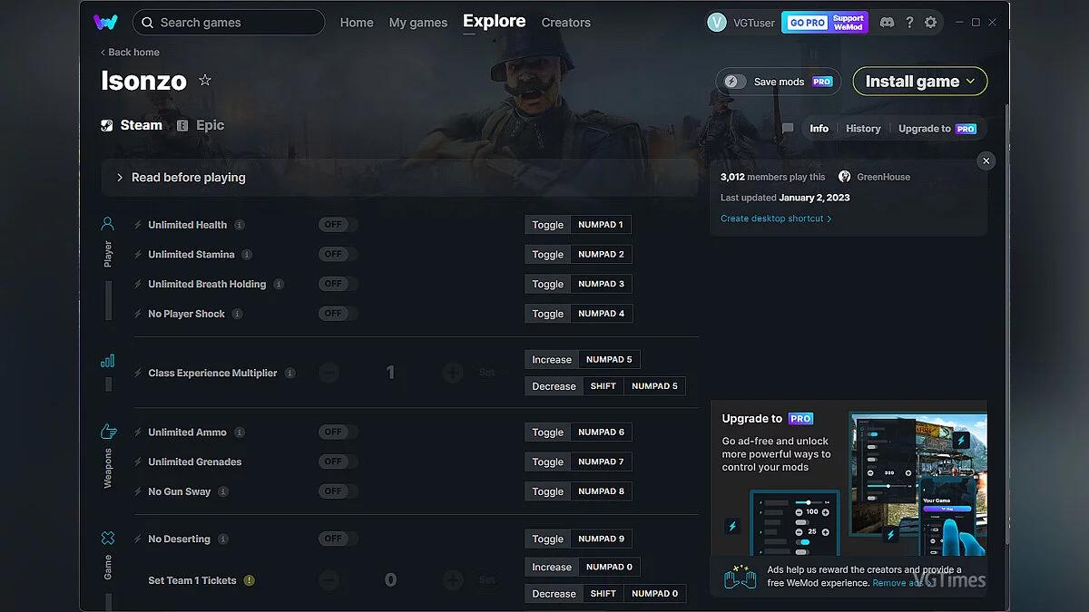Screen dimensions: 1089x612
Task: Click the VGTuser avatar icon
Action: (717, 23)
